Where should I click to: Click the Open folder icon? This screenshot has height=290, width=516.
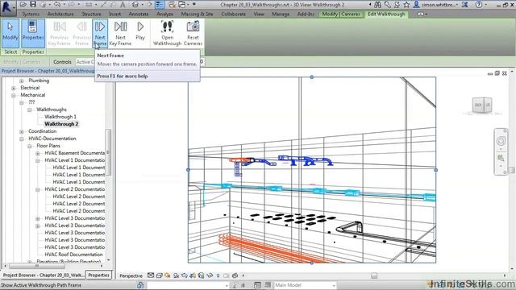pyautogui.click(x=23, y=4)
